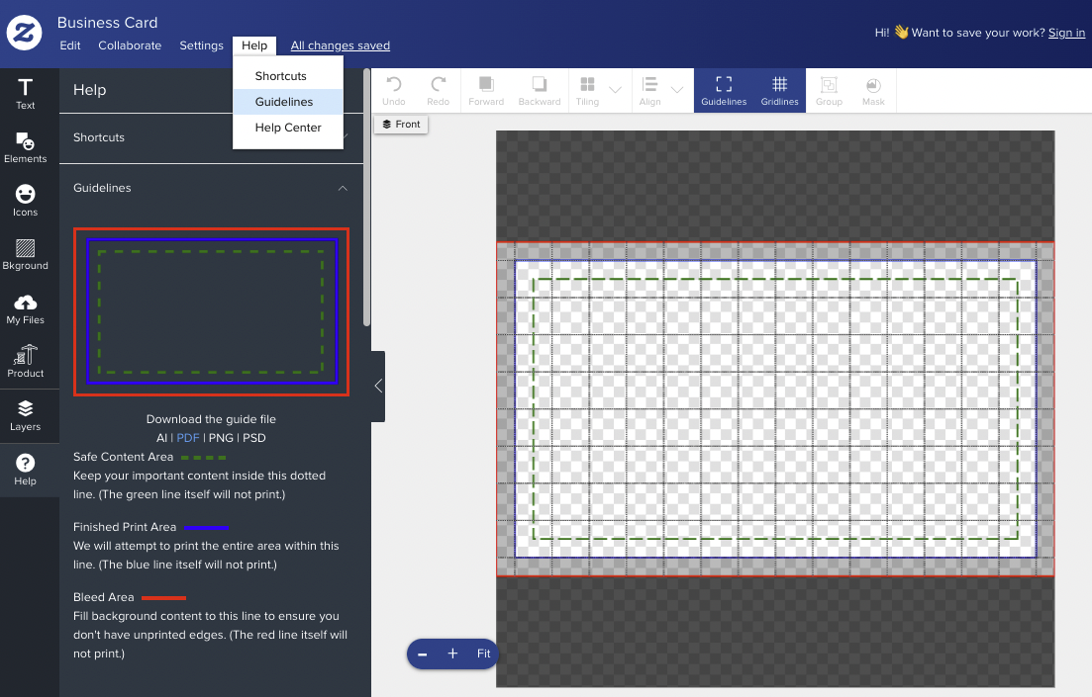Viewport: 1092px width, 697px height.
Task: Click the Undo toolbar icon
Action: coord(393,90)
